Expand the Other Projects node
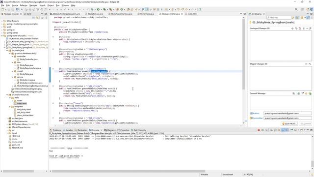The height and width of the screenshot is (177, 314). 2,21
